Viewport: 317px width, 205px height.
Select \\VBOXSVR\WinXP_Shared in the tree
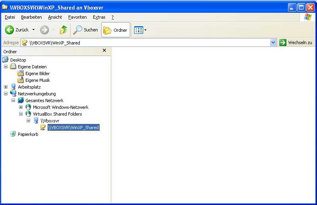pos(73,128)
